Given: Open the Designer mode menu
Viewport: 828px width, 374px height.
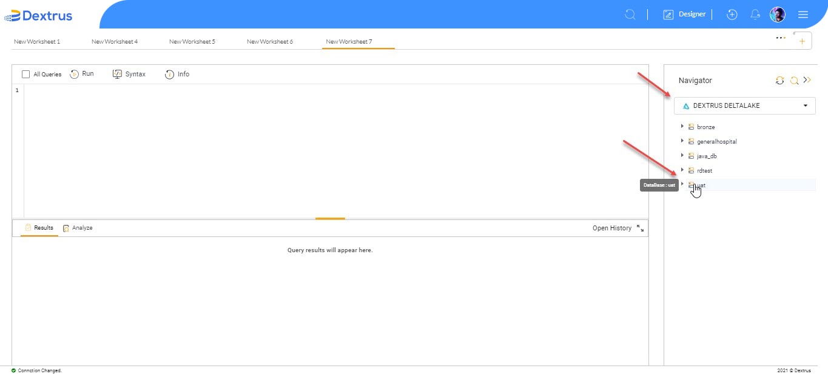Looking at the screenshot, I should click(x=684, y=15).
